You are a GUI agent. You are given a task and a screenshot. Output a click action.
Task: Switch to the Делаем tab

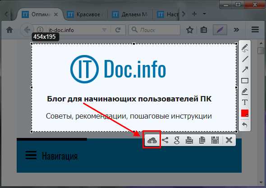(x=130, y=14)
